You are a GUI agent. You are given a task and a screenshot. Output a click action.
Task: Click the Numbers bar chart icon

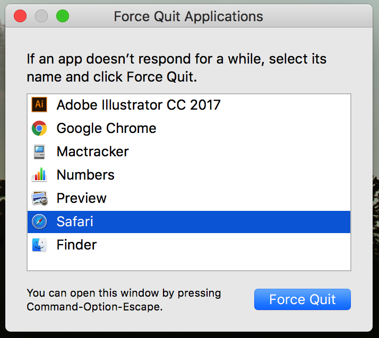[39, 175]
